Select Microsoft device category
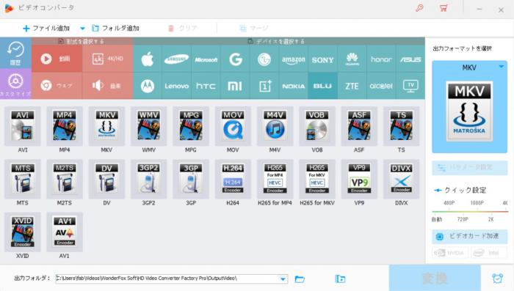This screenshot has width=514, height=291. [206, 59]
